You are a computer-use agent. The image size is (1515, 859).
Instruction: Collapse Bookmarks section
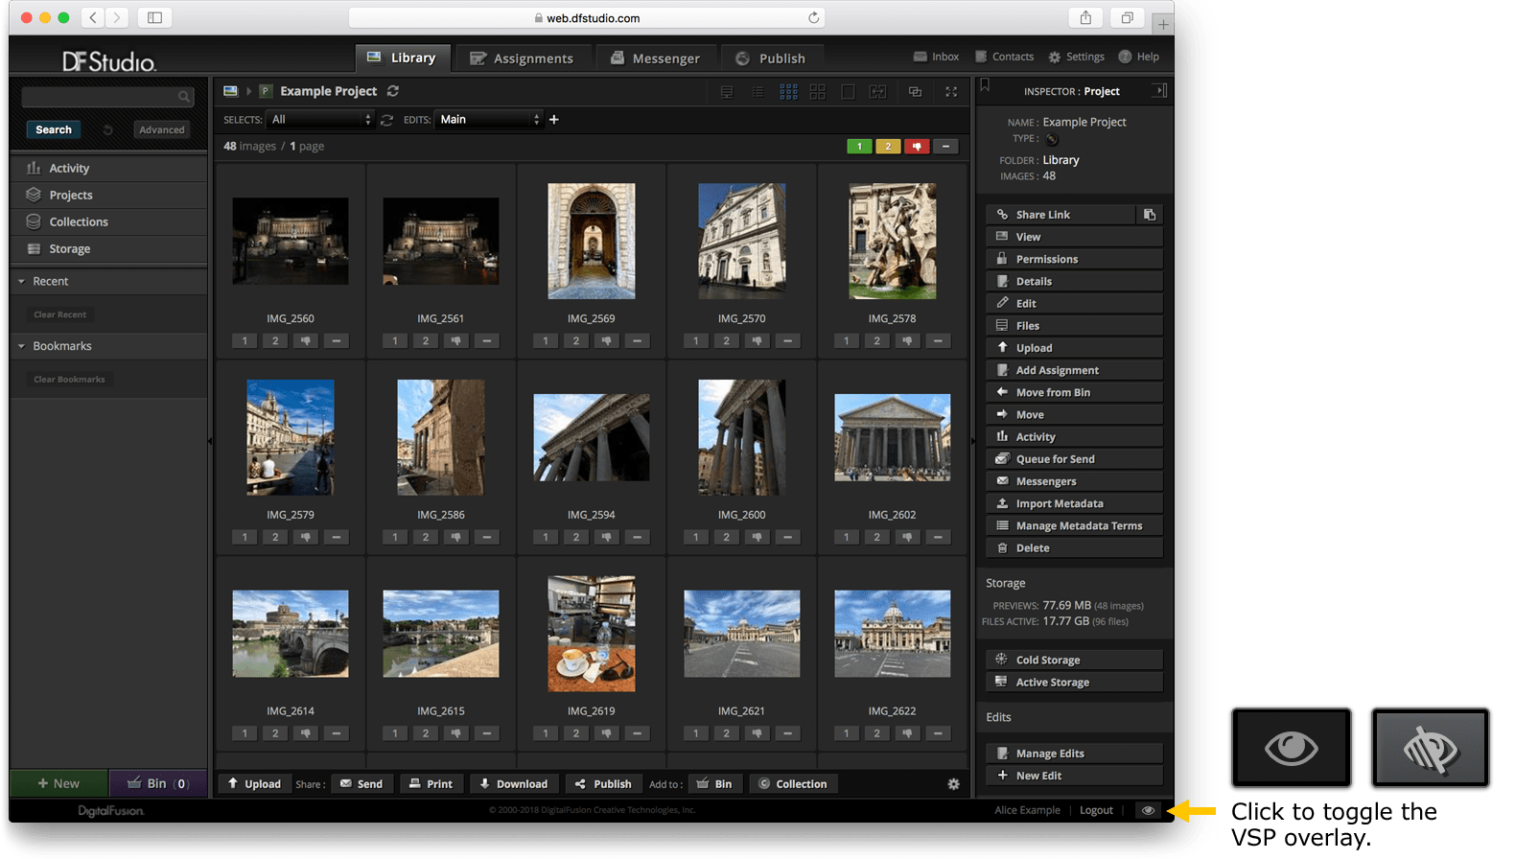21,346
